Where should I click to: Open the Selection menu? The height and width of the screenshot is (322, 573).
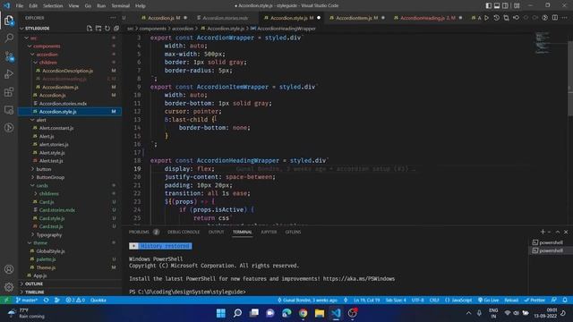(x=53, y=5)
